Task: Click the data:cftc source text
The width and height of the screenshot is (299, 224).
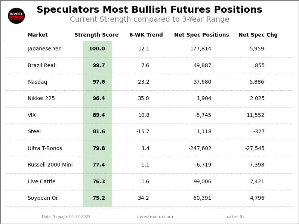Action: click(x=236, y=217)
